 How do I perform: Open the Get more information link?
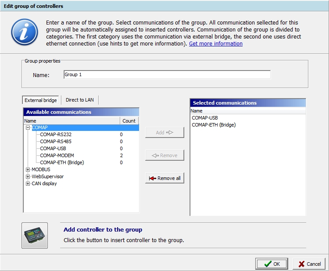click(215, 44)
